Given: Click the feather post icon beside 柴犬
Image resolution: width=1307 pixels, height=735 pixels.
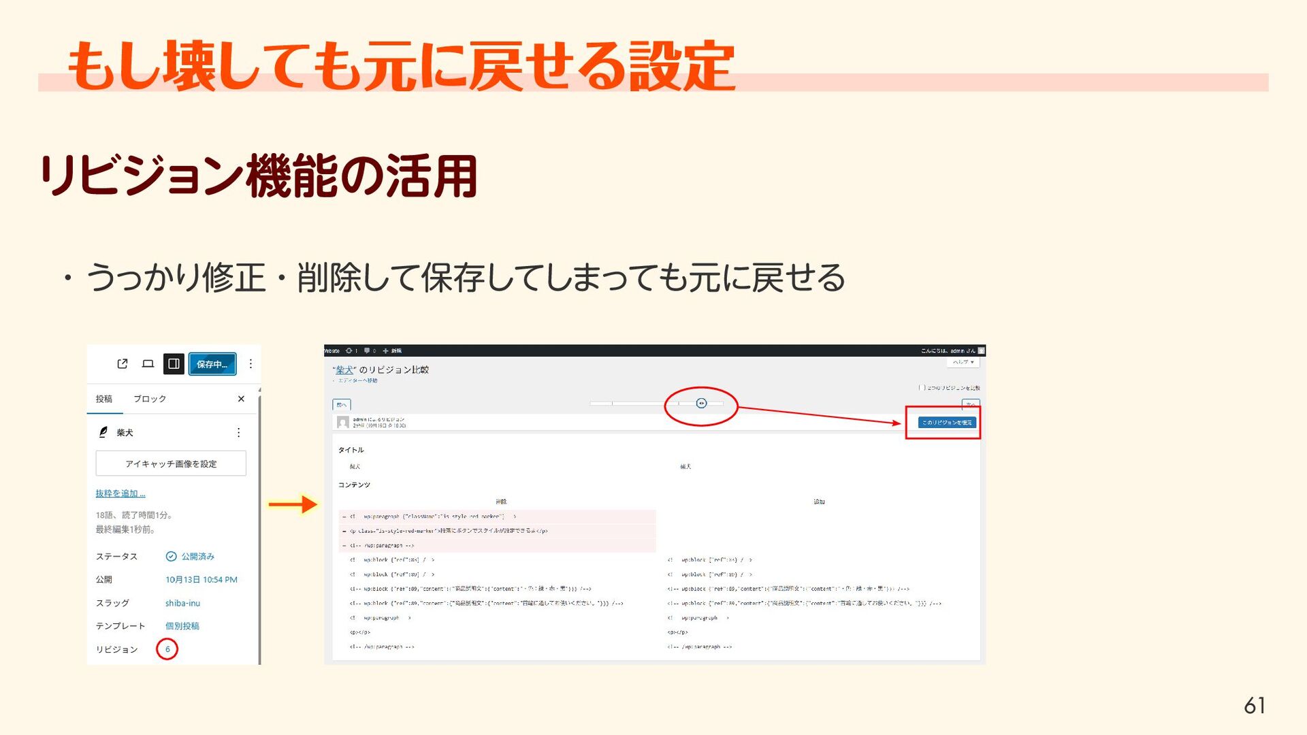Looking at the screenshot, I should pos(103,432).
